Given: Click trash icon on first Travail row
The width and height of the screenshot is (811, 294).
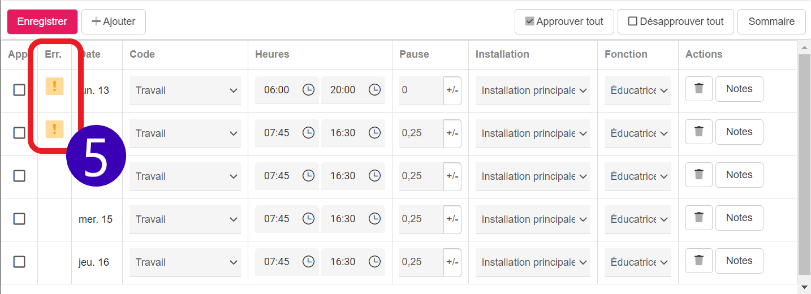Looking at the screenshot, I should point(699,89).
